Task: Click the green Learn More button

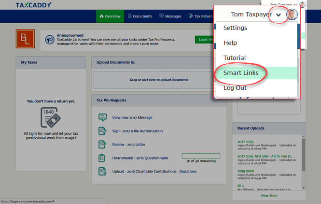Action: coord(204,39)
